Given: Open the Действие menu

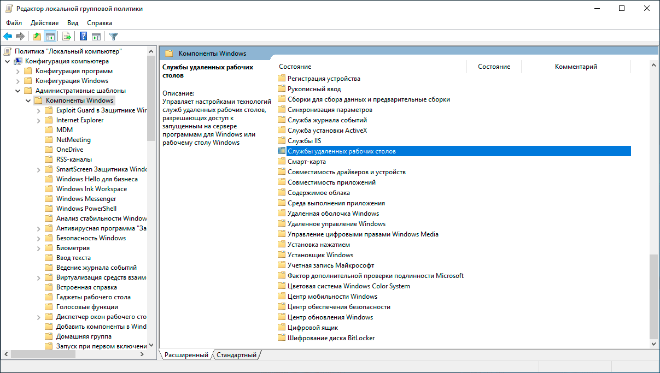Looking at the screenshot, I should (x=44, y=23).
